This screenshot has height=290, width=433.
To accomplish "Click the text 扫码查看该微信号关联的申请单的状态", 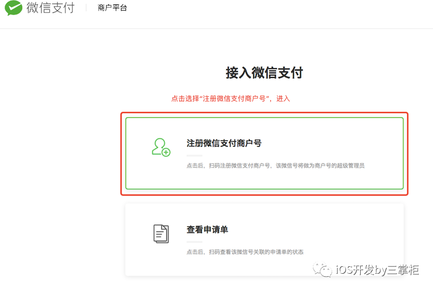I will pyautogui.click(x=256, y=252).
